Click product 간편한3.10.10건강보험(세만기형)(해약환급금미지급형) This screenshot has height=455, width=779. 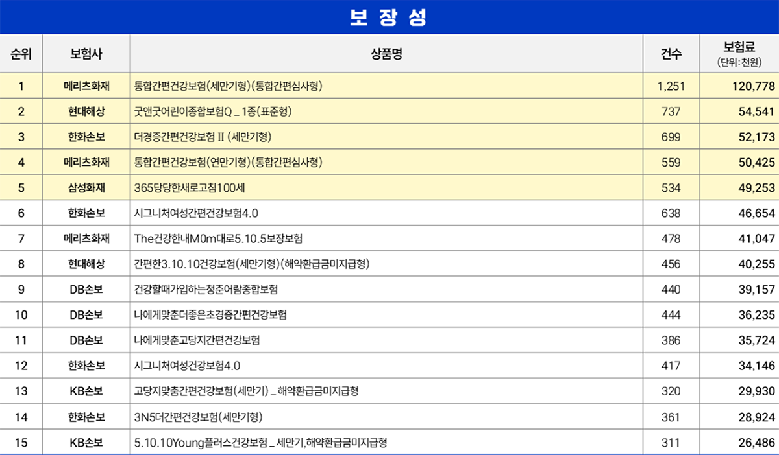(x=252, y=264)
